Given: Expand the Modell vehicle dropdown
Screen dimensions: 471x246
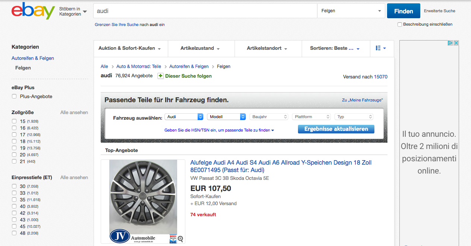Looking at the screenshot, I should tap(226, 117).
